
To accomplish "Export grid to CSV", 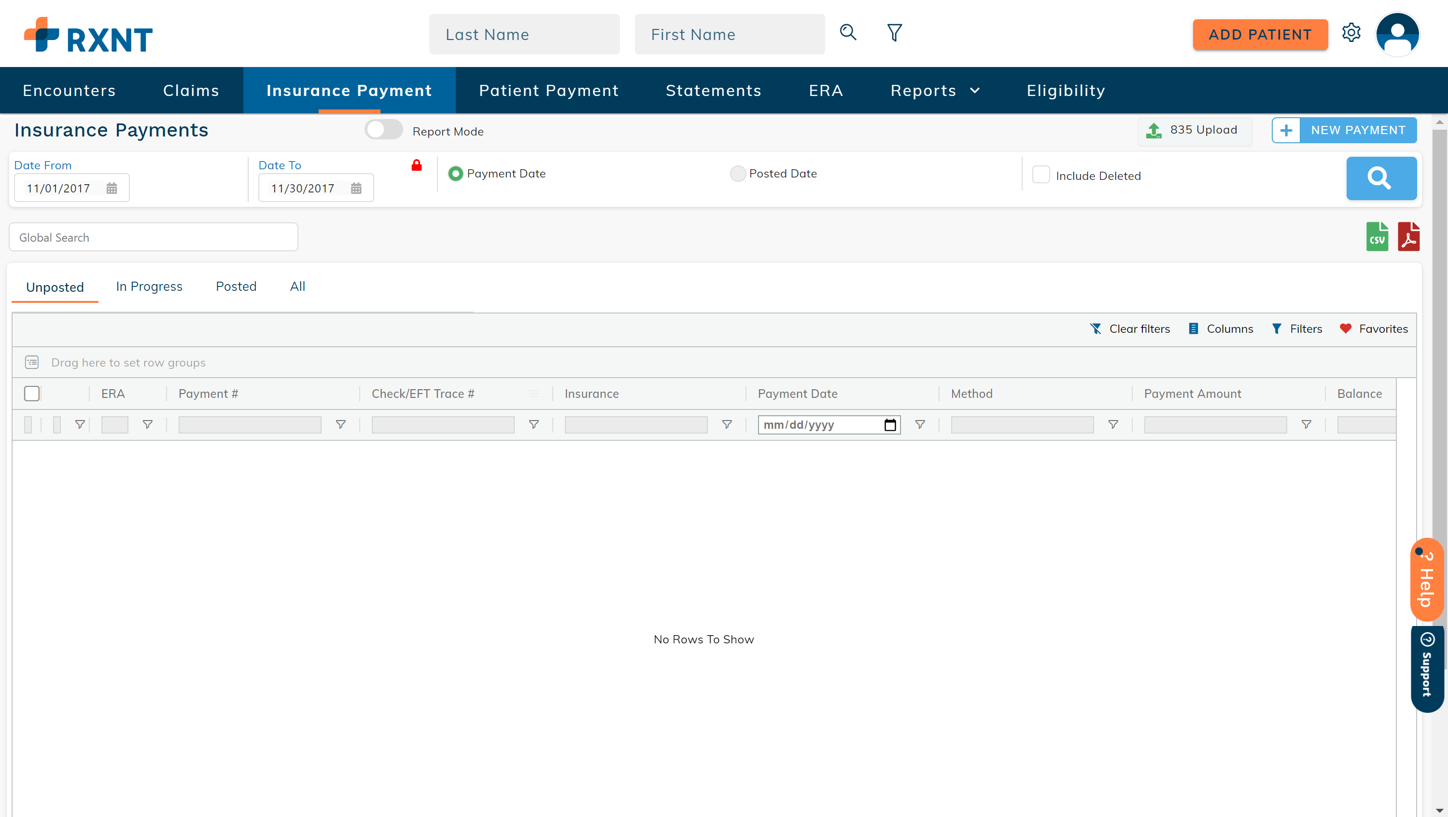I will click(x=1377, y=236).
